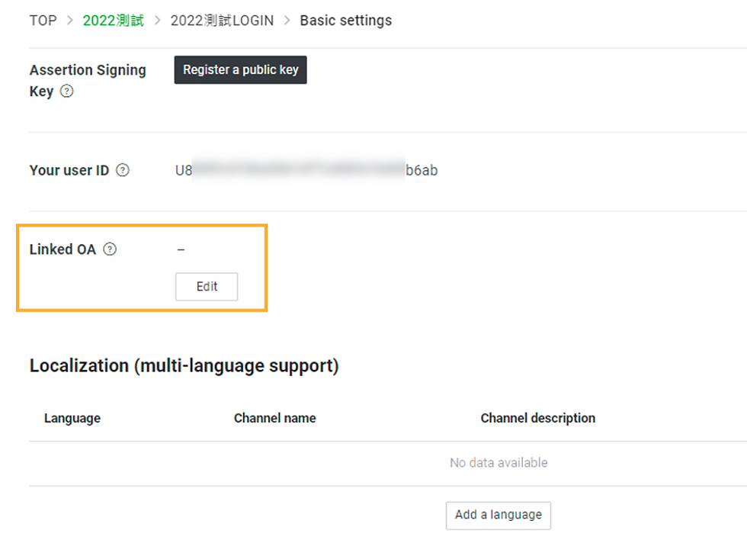
Task: Click the Language column header
Action: click(x=72, y=418)
